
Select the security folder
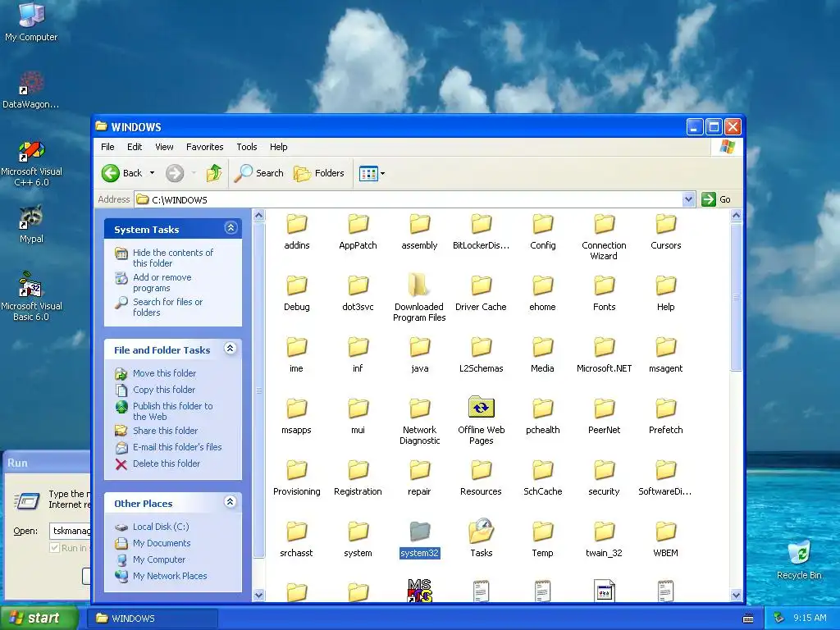coord(605,470)
